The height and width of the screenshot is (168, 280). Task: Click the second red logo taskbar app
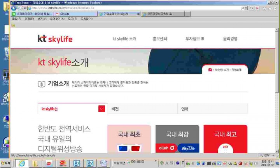[63, 163]
